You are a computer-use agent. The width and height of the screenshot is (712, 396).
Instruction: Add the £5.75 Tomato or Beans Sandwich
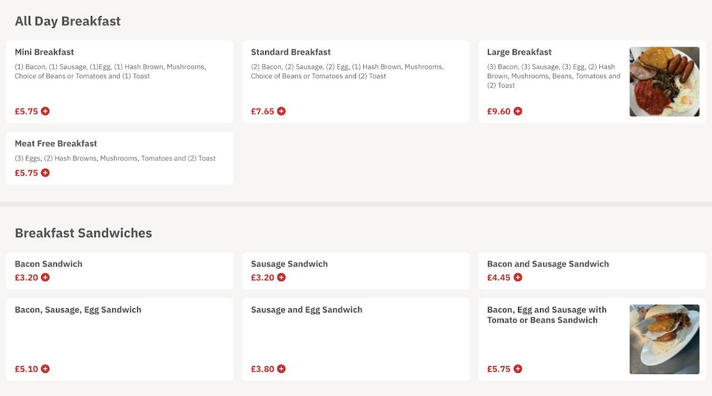pyautogui.click(x=517, y=369)
